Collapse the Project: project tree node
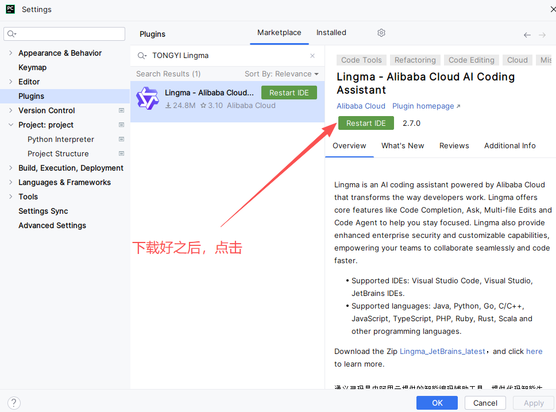Viewport: 556px width, 412px height. point(11,125)
